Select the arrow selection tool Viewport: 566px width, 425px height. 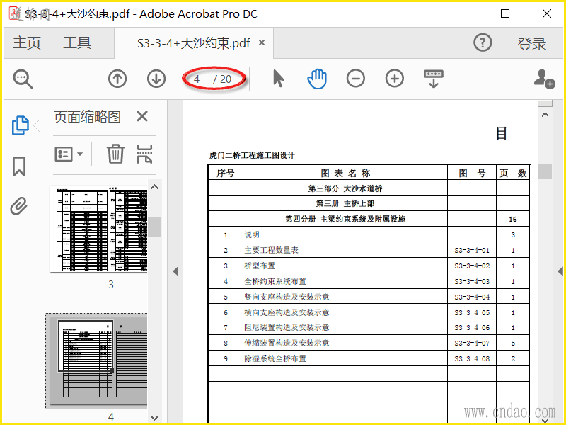click(x=278, y=79)
